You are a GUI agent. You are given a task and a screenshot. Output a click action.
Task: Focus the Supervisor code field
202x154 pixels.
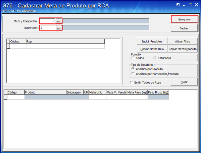click(48, 28)
